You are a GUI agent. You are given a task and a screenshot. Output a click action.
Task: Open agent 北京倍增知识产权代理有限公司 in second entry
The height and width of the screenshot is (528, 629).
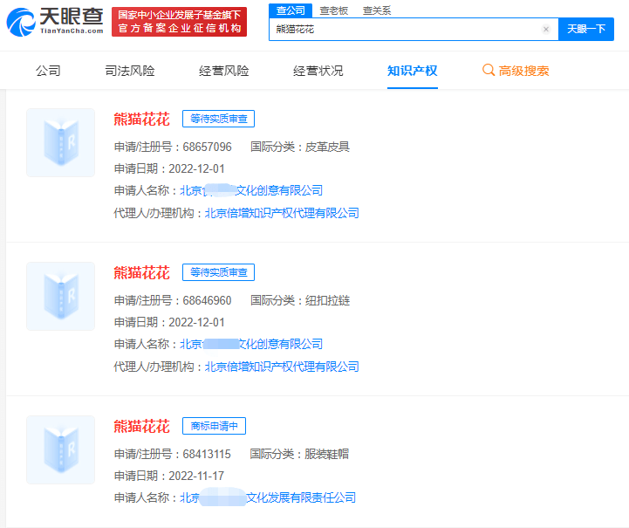click(x=282, y=367)
